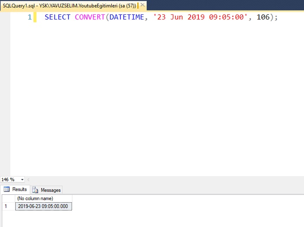Viewport: 304px width, 227px height.
Task: Switch to the Results tab
Action: click(15, 189)
